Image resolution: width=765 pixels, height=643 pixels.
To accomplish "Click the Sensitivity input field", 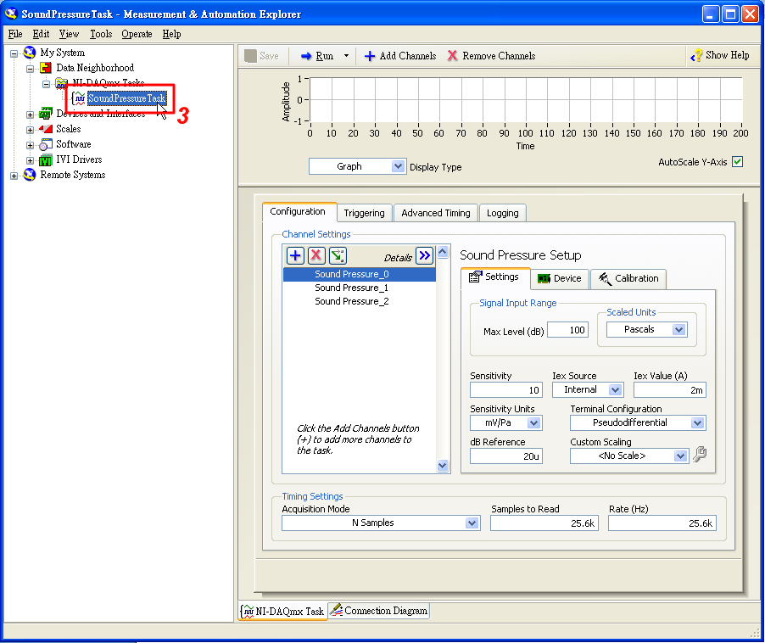I will [506, 390].
